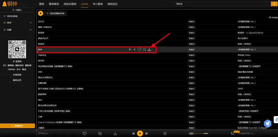
Task: Expand the 收藏 section in the sidebar
Action: pos(31,30)
